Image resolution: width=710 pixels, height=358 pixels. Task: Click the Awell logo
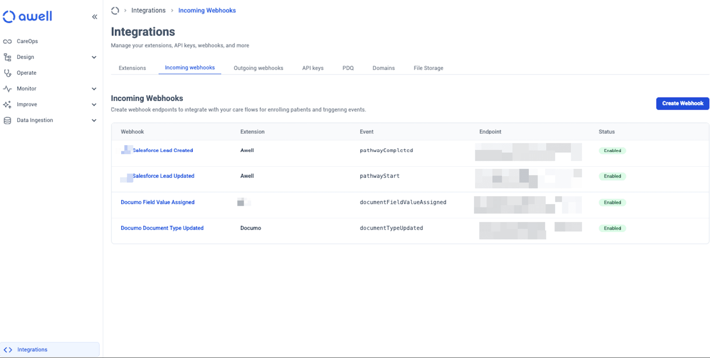(x=27, y=17)
